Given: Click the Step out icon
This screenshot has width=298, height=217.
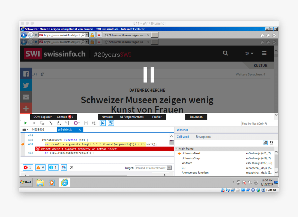Looking at the screenshot, I should pyautogui.click(x=59, y=123).
